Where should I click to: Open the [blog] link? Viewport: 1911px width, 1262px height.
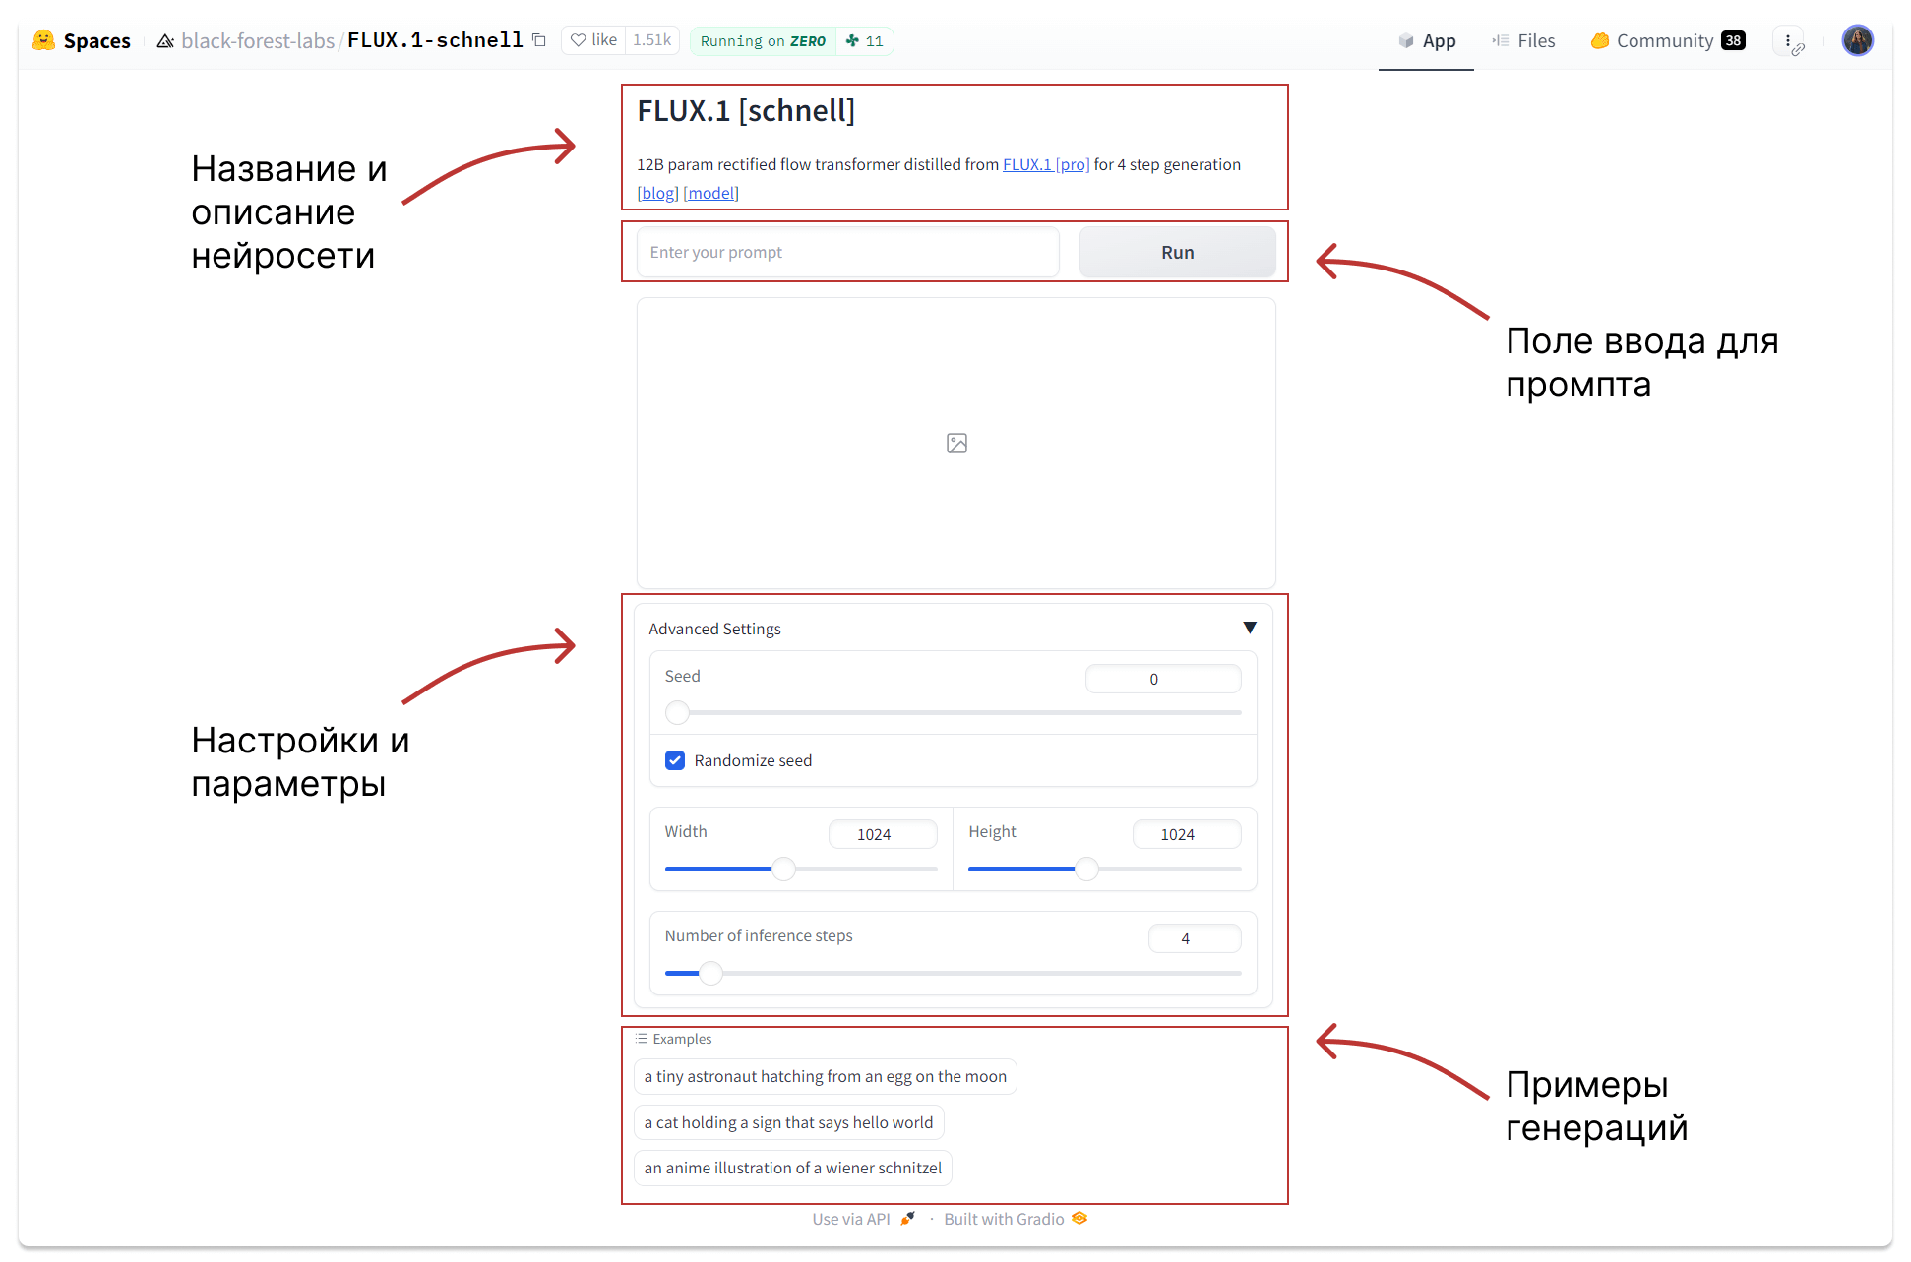pos(657,193)
